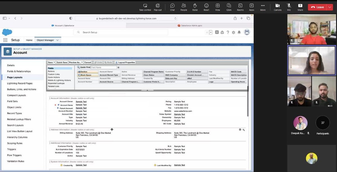Go to the Setup Home tab
This screenshot has height=172, width=337.
click(x=29, y=40)
